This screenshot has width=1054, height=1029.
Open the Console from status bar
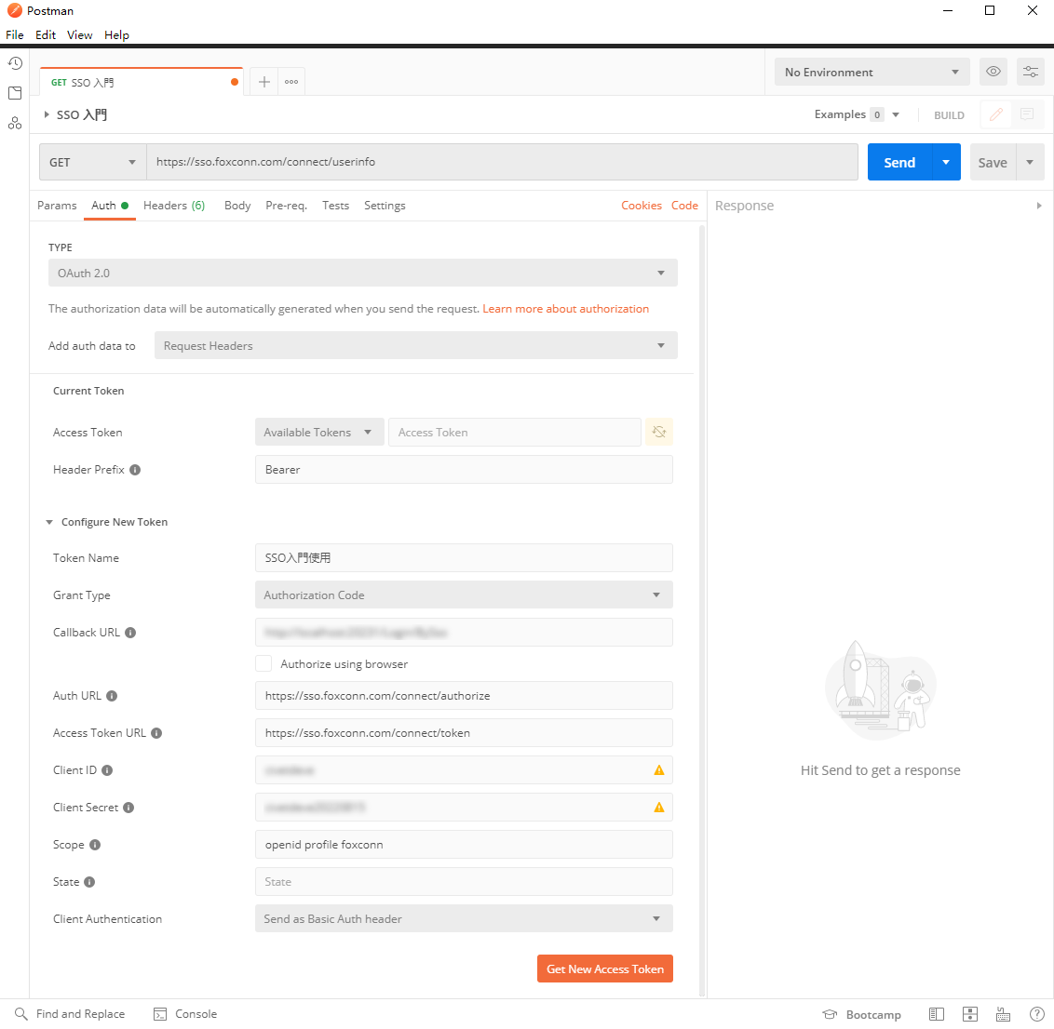[185, 1013]
